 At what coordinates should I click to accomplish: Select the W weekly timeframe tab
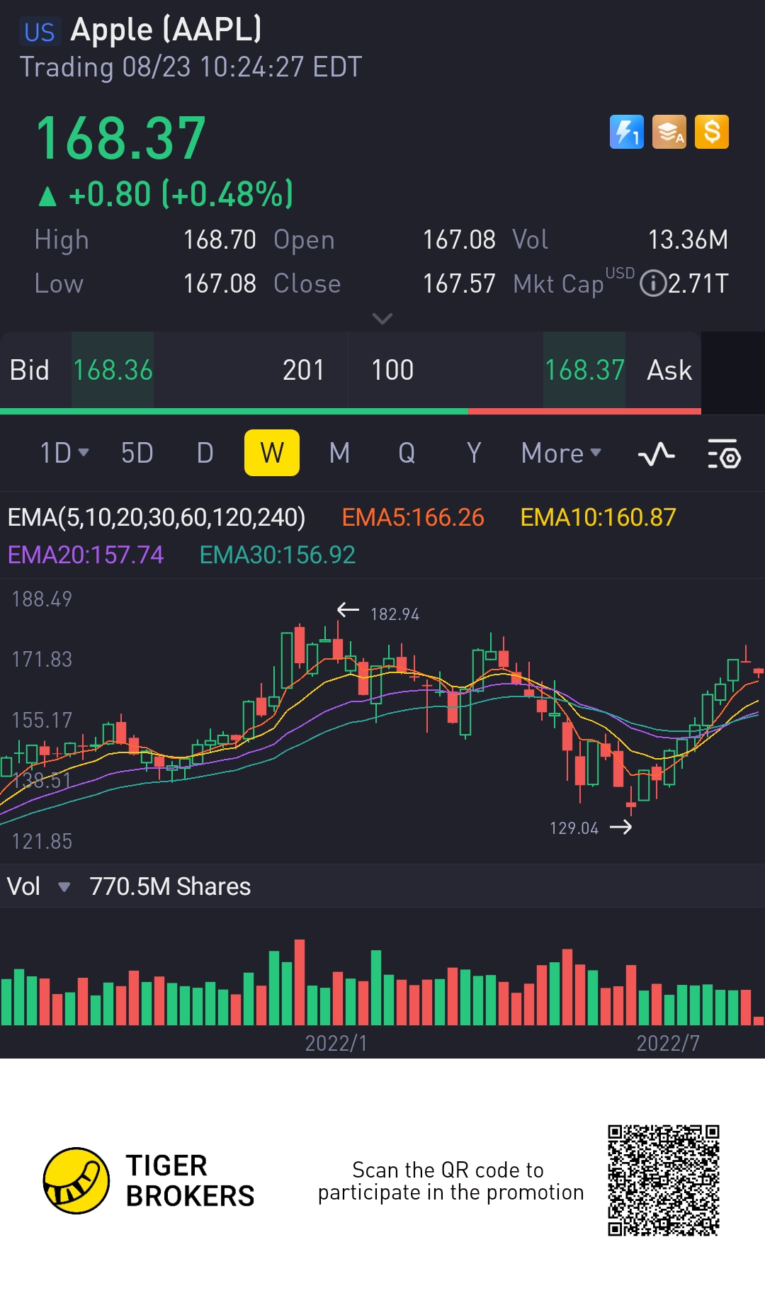(272, 453)
